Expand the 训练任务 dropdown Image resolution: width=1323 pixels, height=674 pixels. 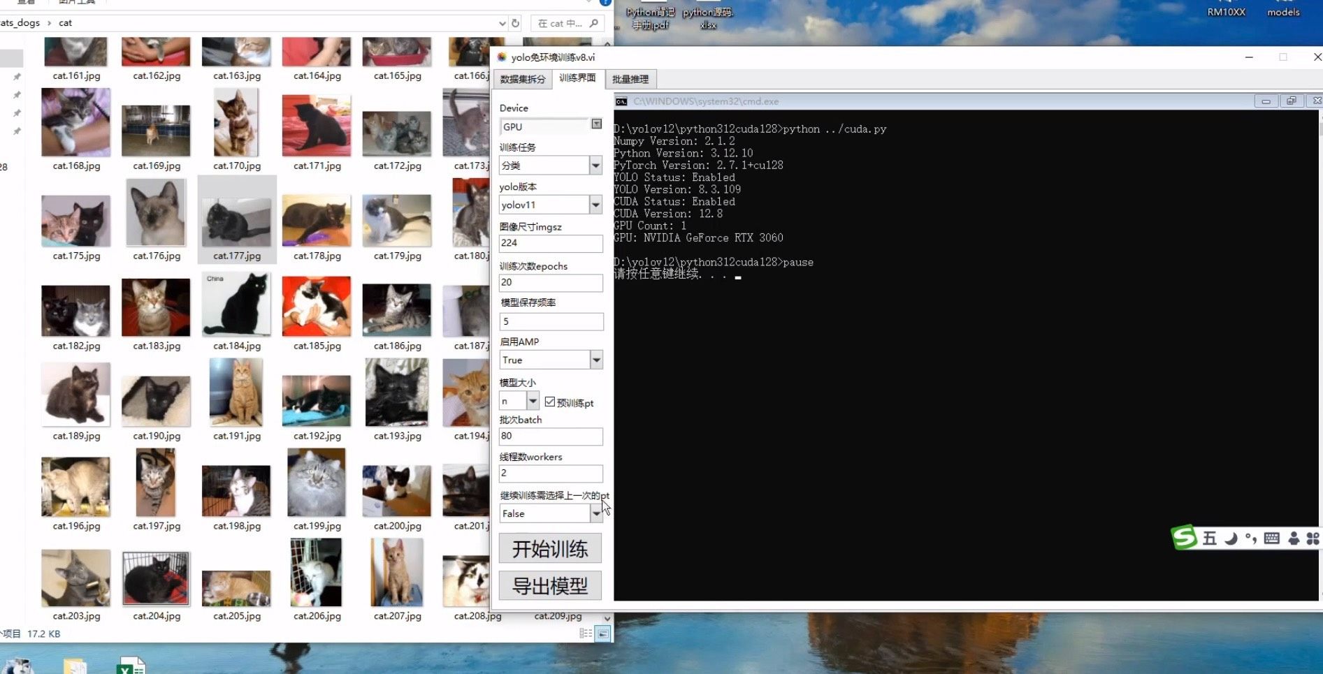tap(595, 166)
